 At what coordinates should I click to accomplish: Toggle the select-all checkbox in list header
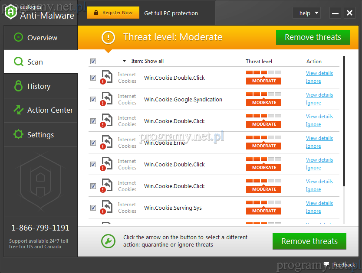click(x=93, y=61)
